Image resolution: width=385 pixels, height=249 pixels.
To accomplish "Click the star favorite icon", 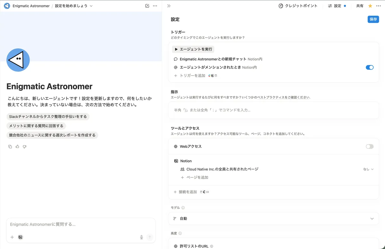I will [x=370, y=6].
